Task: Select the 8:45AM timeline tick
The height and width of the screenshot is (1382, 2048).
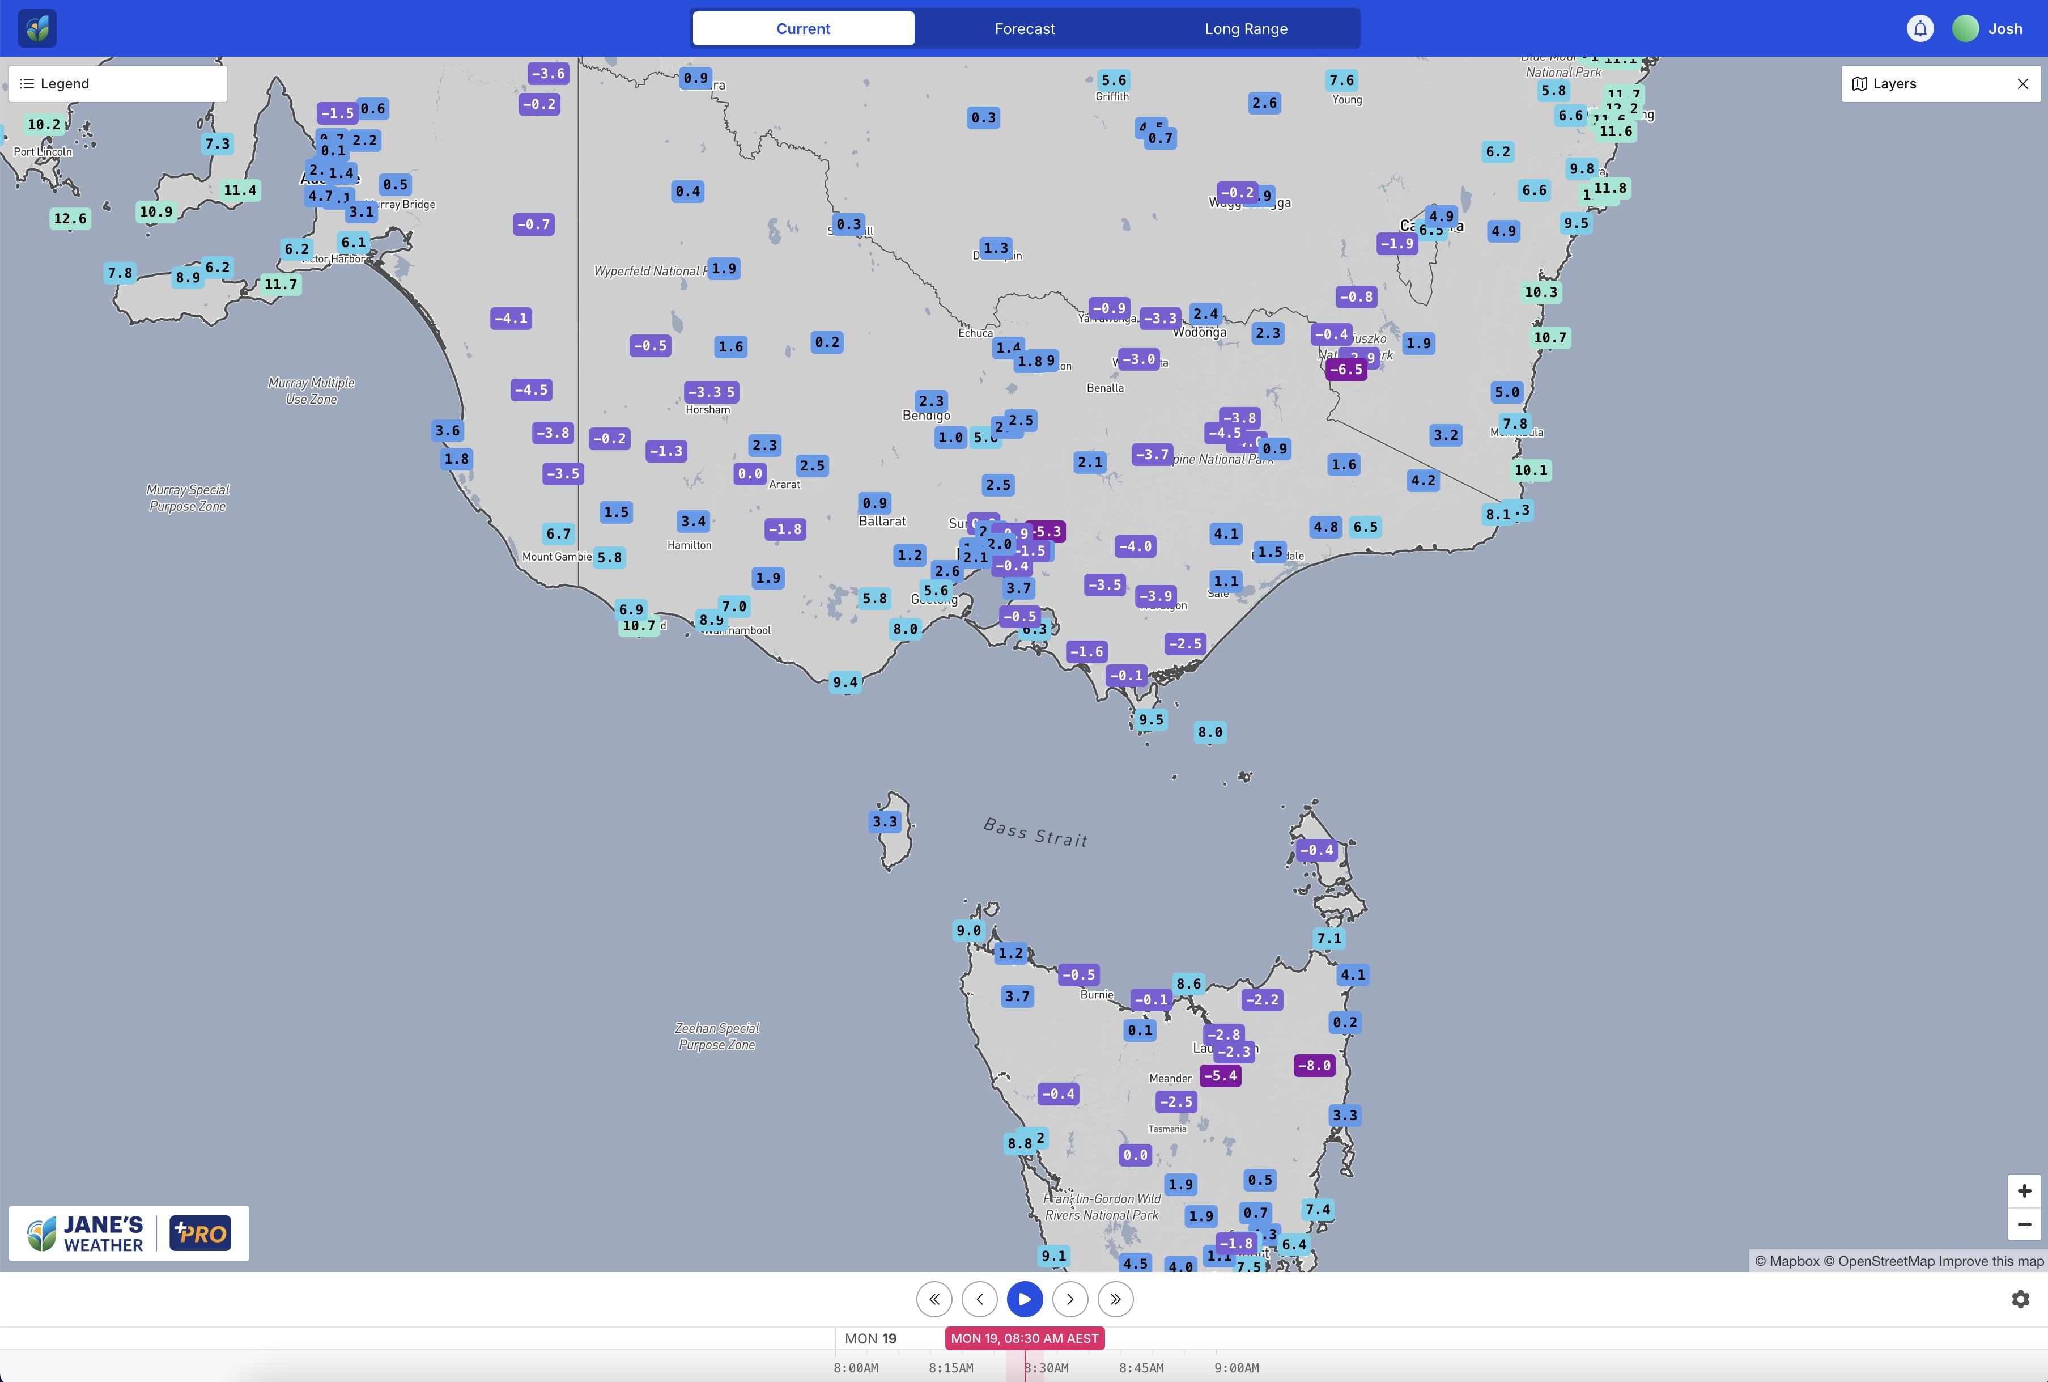Action: [x=1142, y=1368]
